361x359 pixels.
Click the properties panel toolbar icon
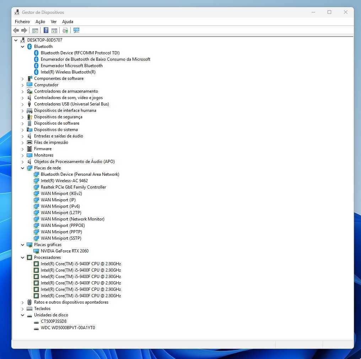click(x=54, y=31)
